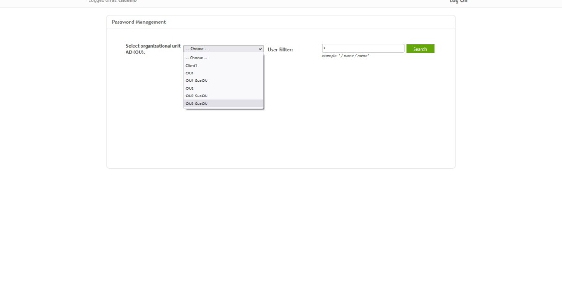Click the collapsed OU combo box

[220, 48]
